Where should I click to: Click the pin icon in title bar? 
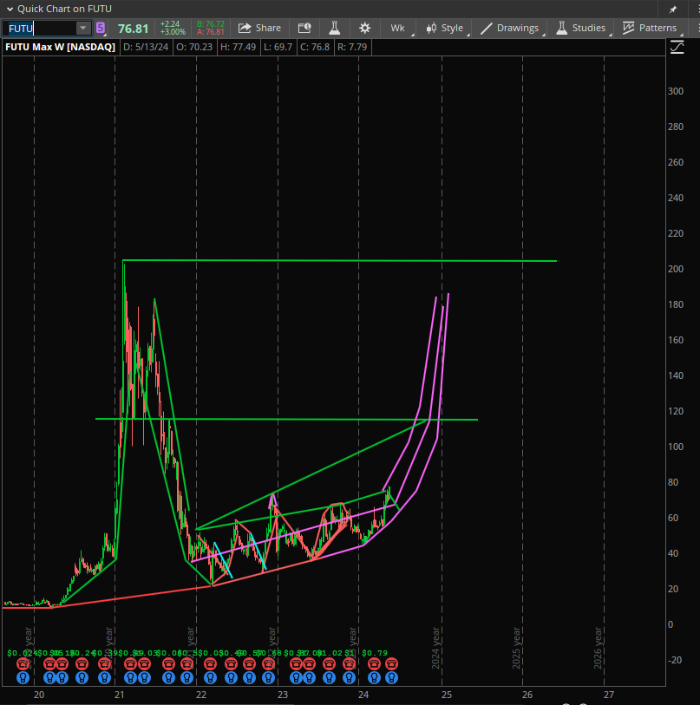click(x=673, y=10)
